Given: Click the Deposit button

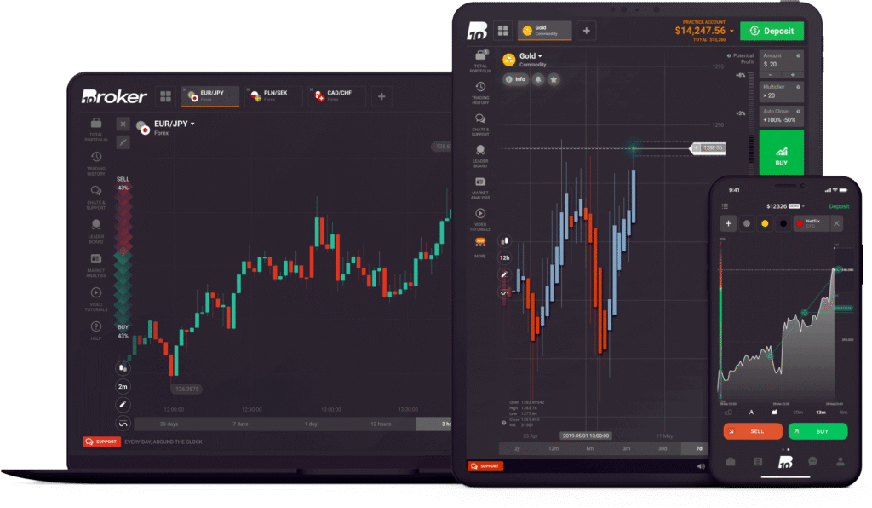Looking at the screenshot, I should 771,31.
